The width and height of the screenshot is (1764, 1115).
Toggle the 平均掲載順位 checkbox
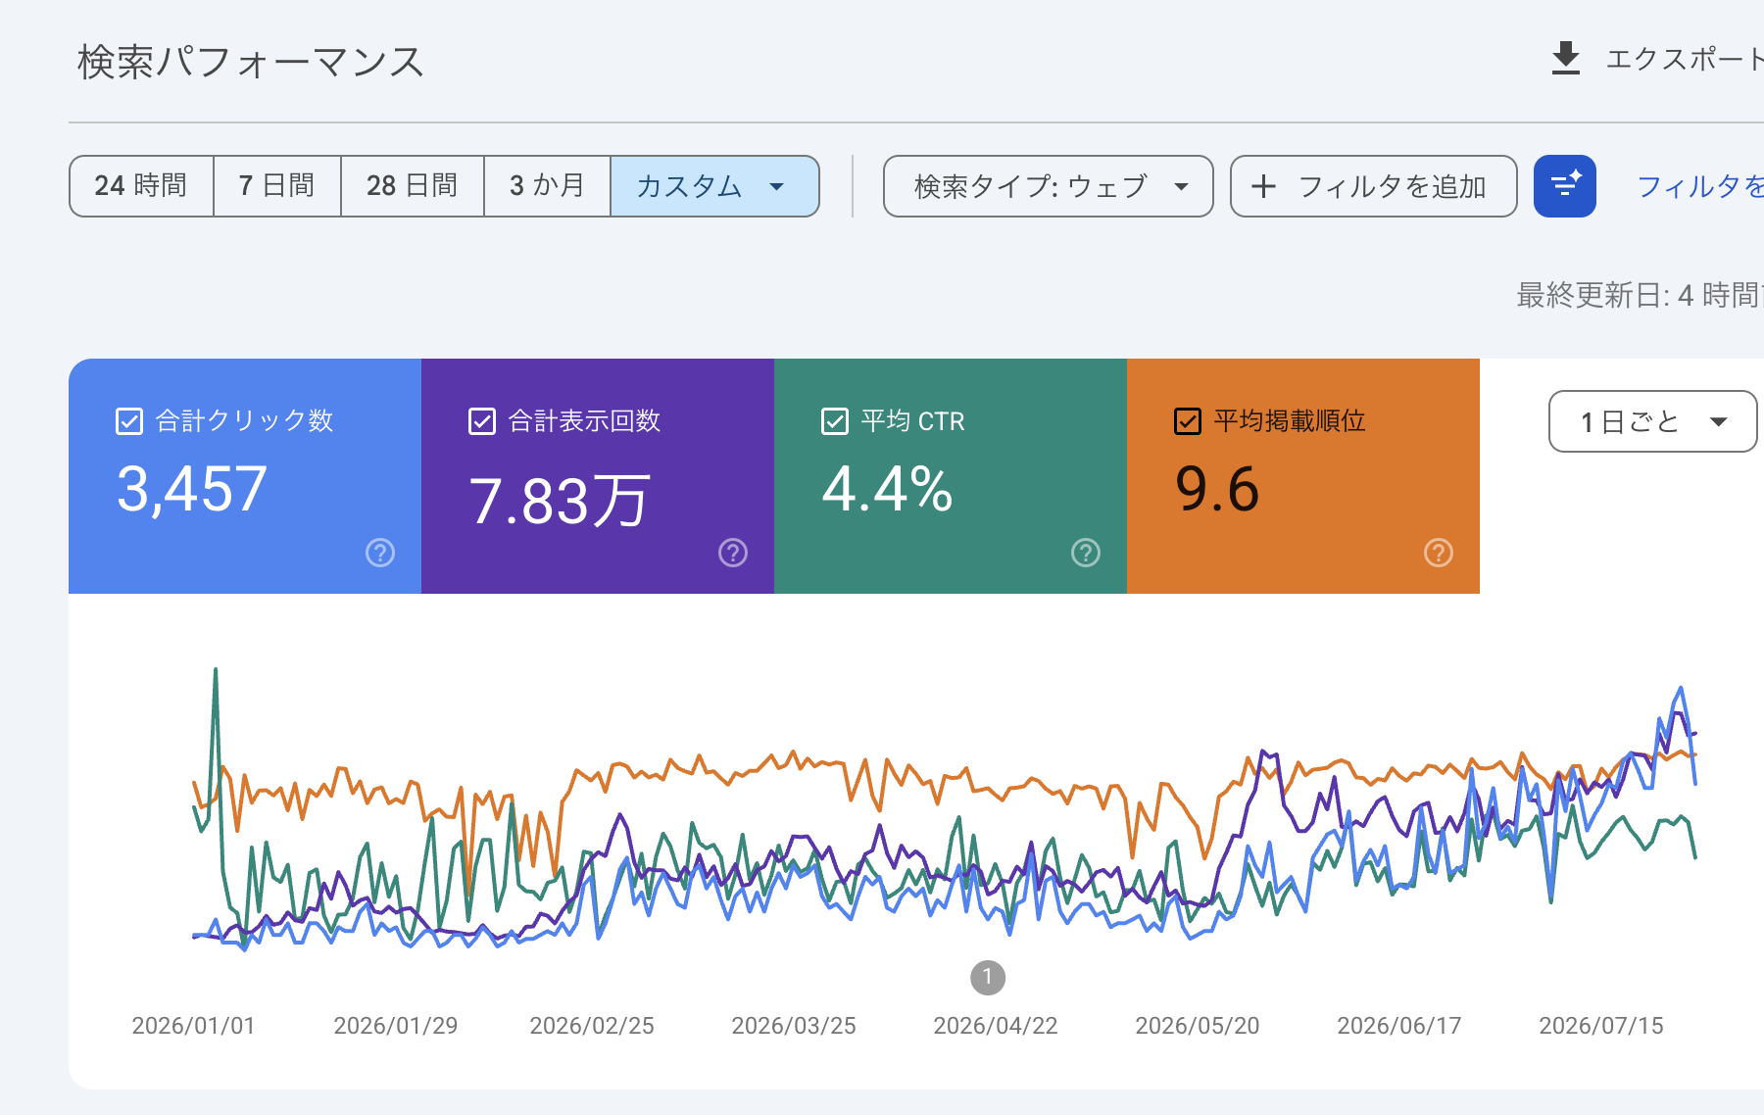click(x=1188, y=421)
